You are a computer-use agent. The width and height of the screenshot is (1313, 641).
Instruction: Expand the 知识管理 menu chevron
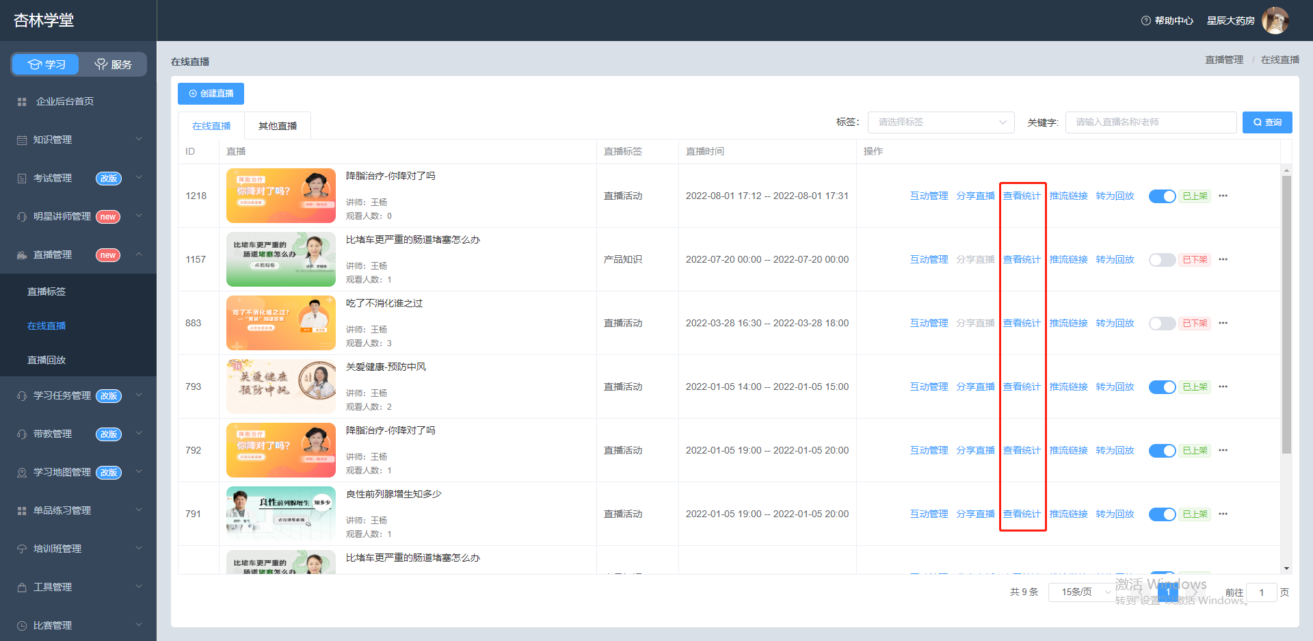(139, 139)
